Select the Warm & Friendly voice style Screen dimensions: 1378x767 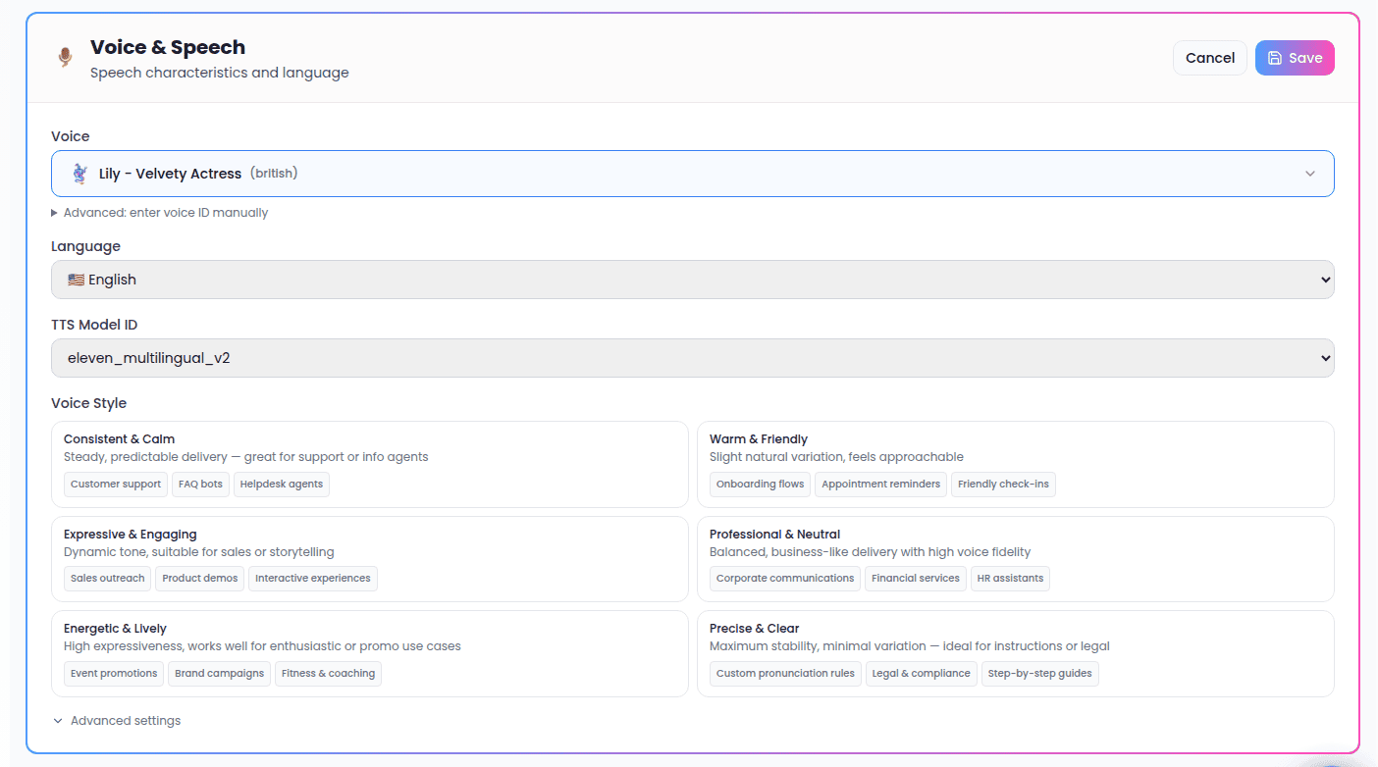coord(1015,464)
